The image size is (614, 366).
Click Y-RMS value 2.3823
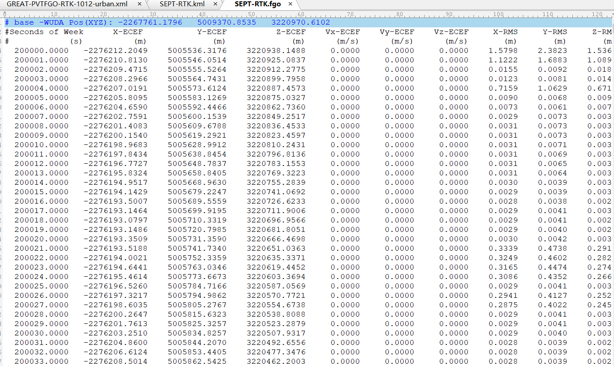click(553, 51)
